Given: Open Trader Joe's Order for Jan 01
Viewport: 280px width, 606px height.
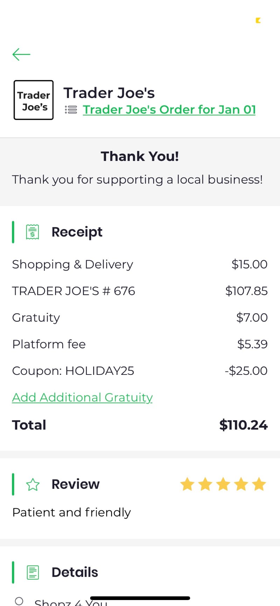Looking at the screenshot, I should (x=169, y=110).
